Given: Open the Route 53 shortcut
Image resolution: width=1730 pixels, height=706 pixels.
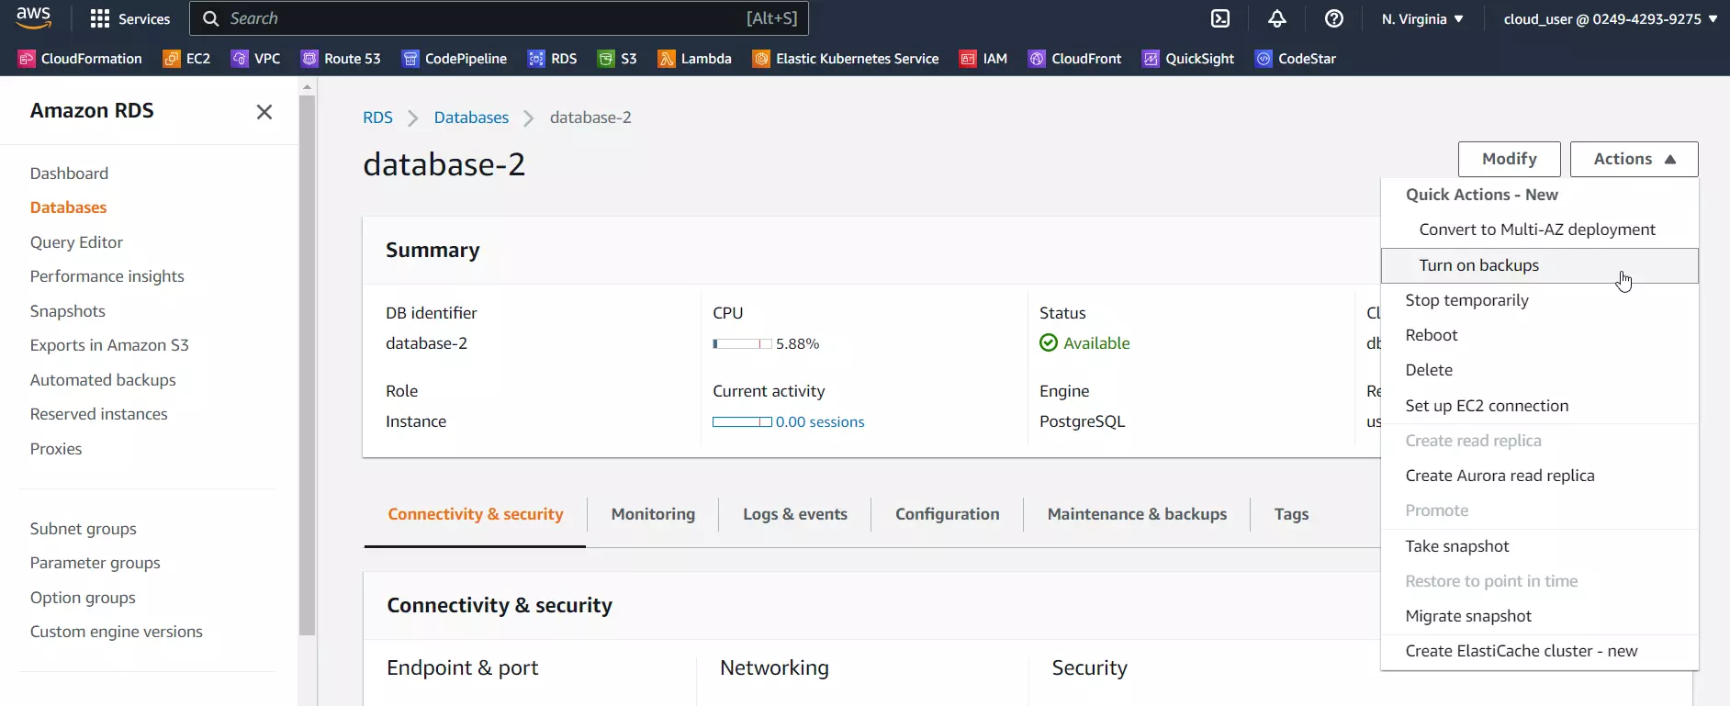Looking at the screenshot, I should coord(341,59).
